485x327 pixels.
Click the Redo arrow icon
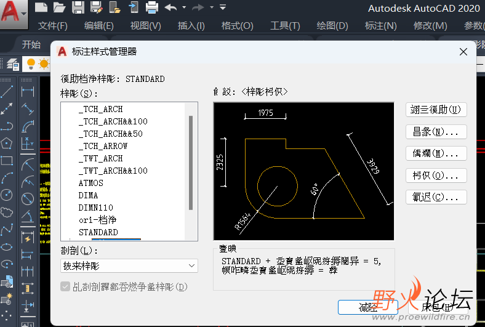(198, 7)
